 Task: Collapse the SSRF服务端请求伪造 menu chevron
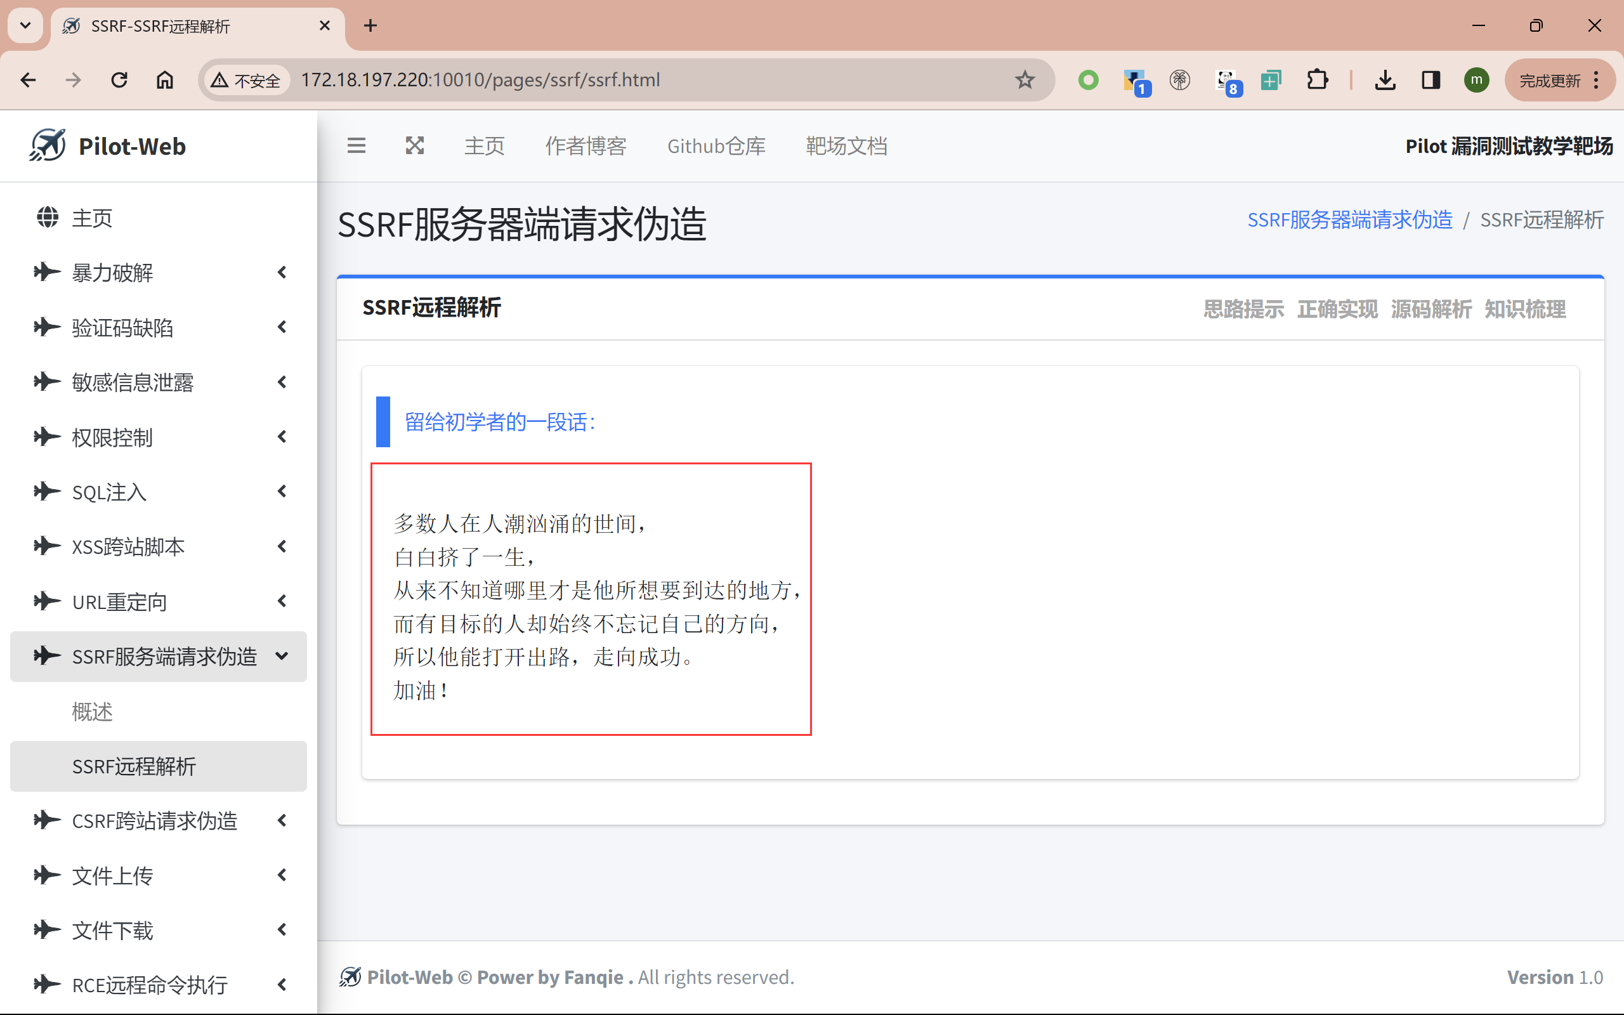pyautogui.click(x=282, y=657)
